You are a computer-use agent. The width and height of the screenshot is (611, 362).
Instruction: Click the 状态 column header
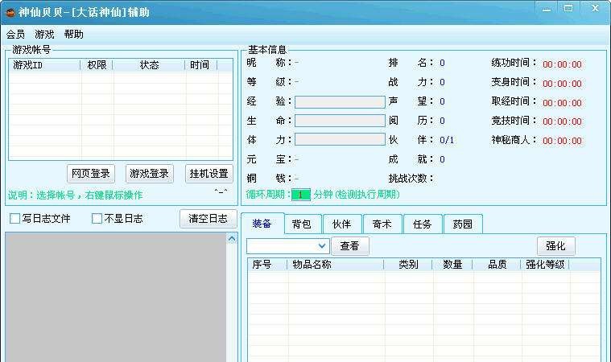pos(149,65)
